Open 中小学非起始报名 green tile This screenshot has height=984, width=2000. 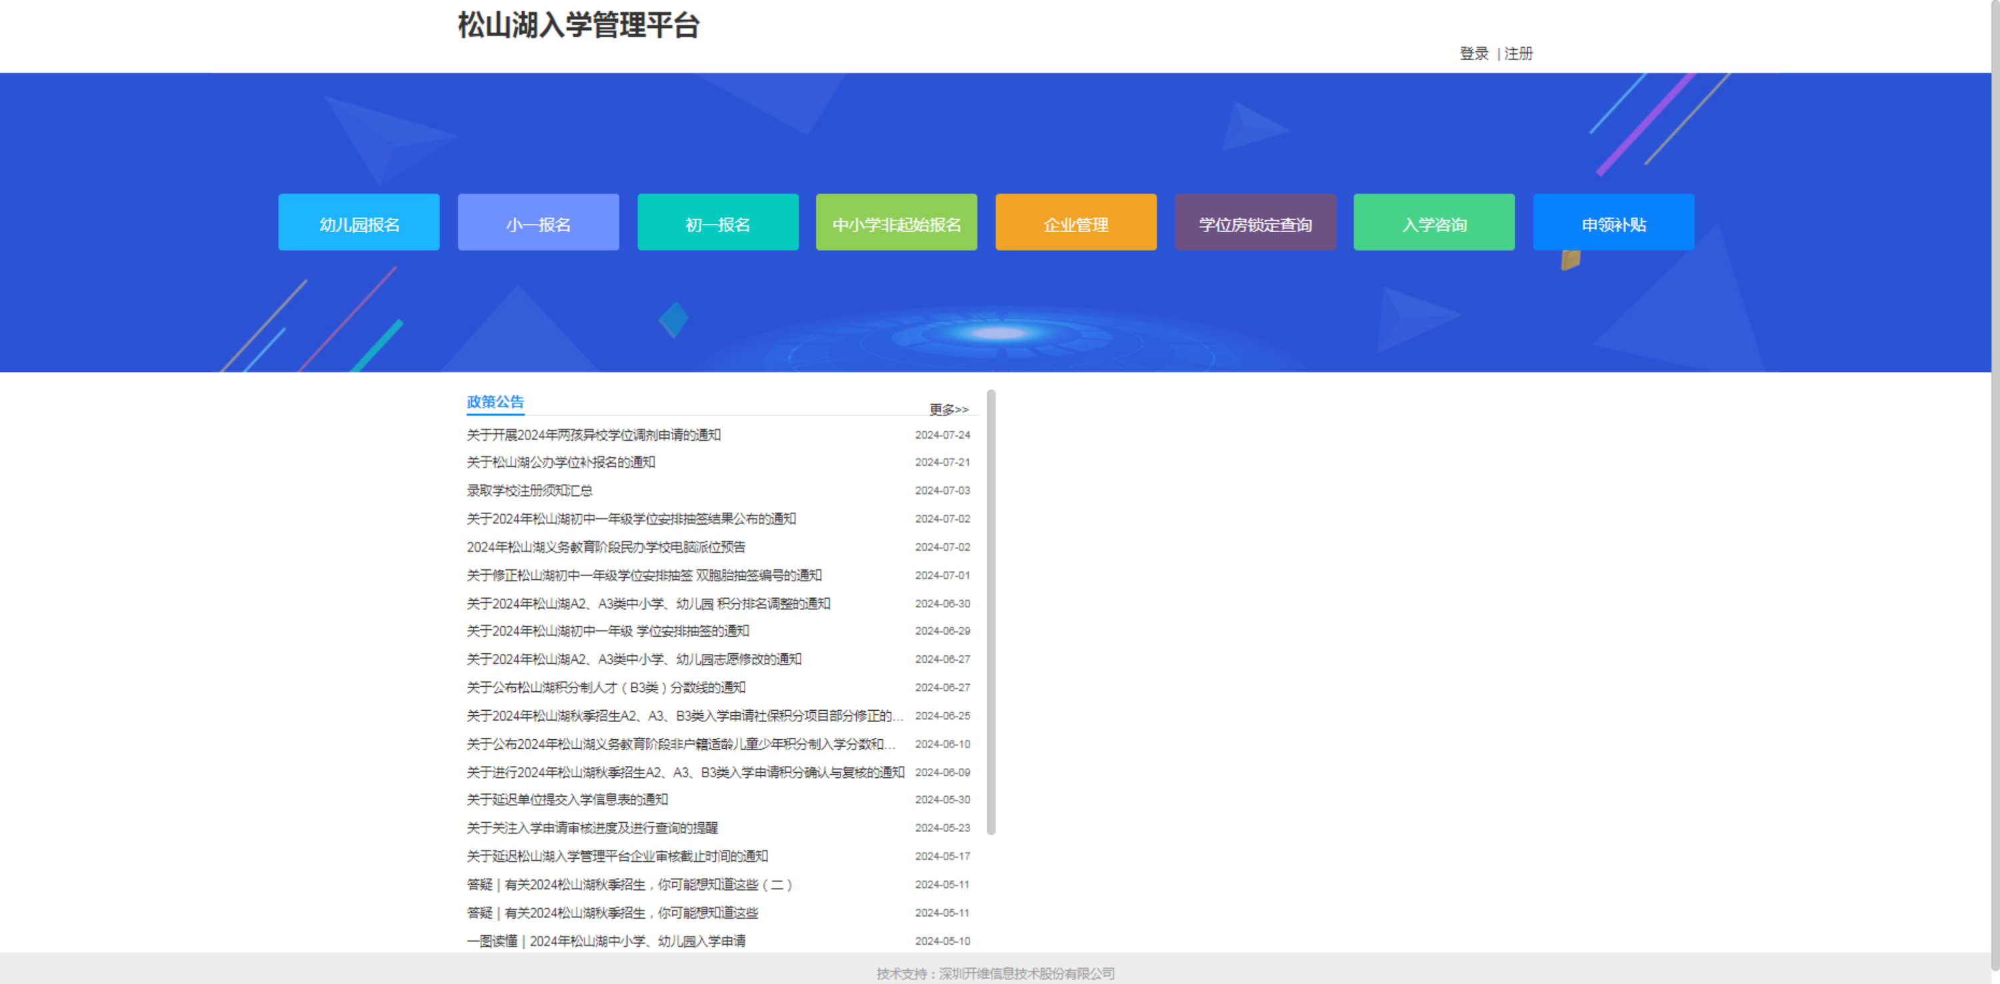896,223
